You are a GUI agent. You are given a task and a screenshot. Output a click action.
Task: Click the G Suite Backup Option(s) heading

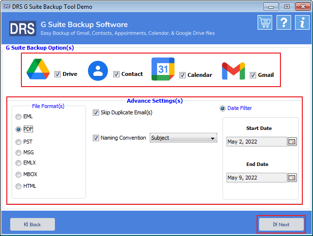pyautogui.click(x=40, y=48)
